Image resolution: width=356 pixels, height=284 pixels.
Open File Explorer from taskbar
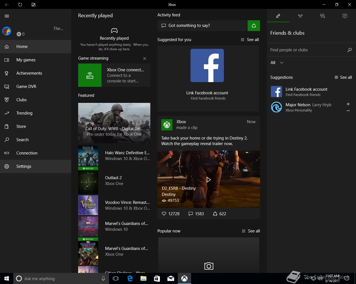coord(143,278)
